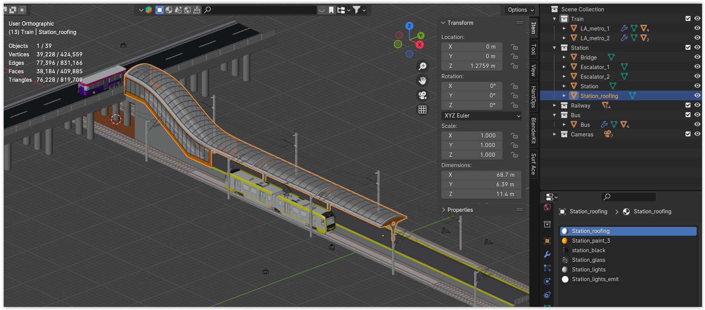Switch perspective/orthographic with the grid icon
Screen dimensions: 705x310
click(423, 110)
